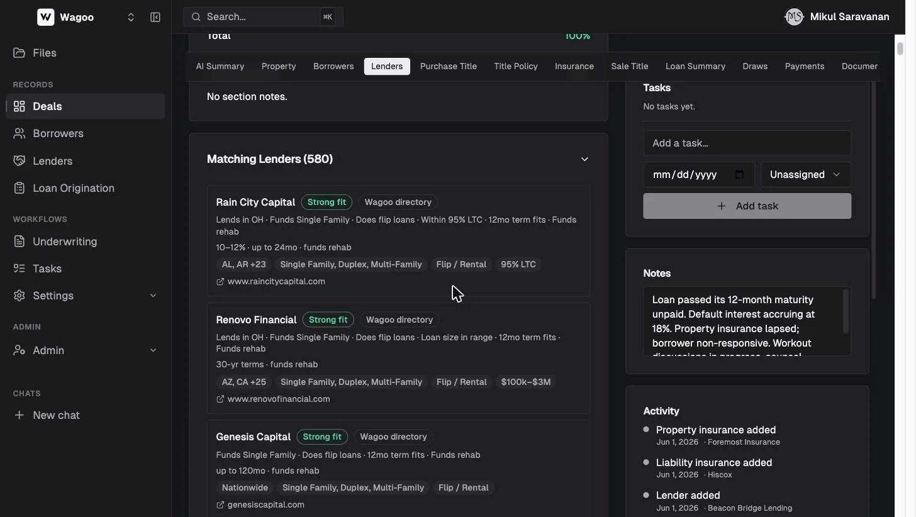Click the Rain City Capital lender name
This screenshot has height=517, width=916.
pos(255,203)
